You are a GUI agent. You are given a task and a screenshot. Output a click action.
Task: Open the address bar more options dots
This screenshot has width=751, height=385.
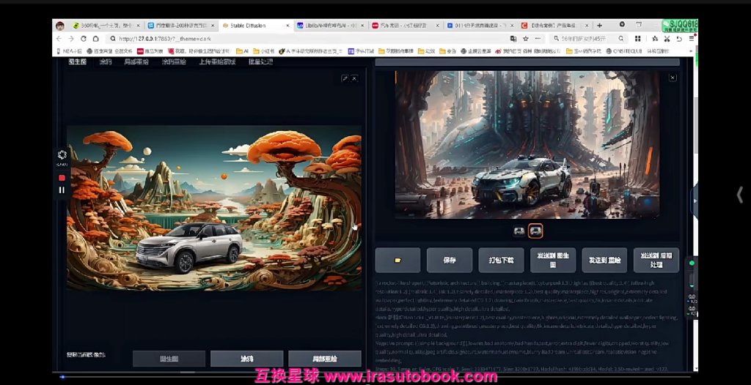tap(539, 39)
